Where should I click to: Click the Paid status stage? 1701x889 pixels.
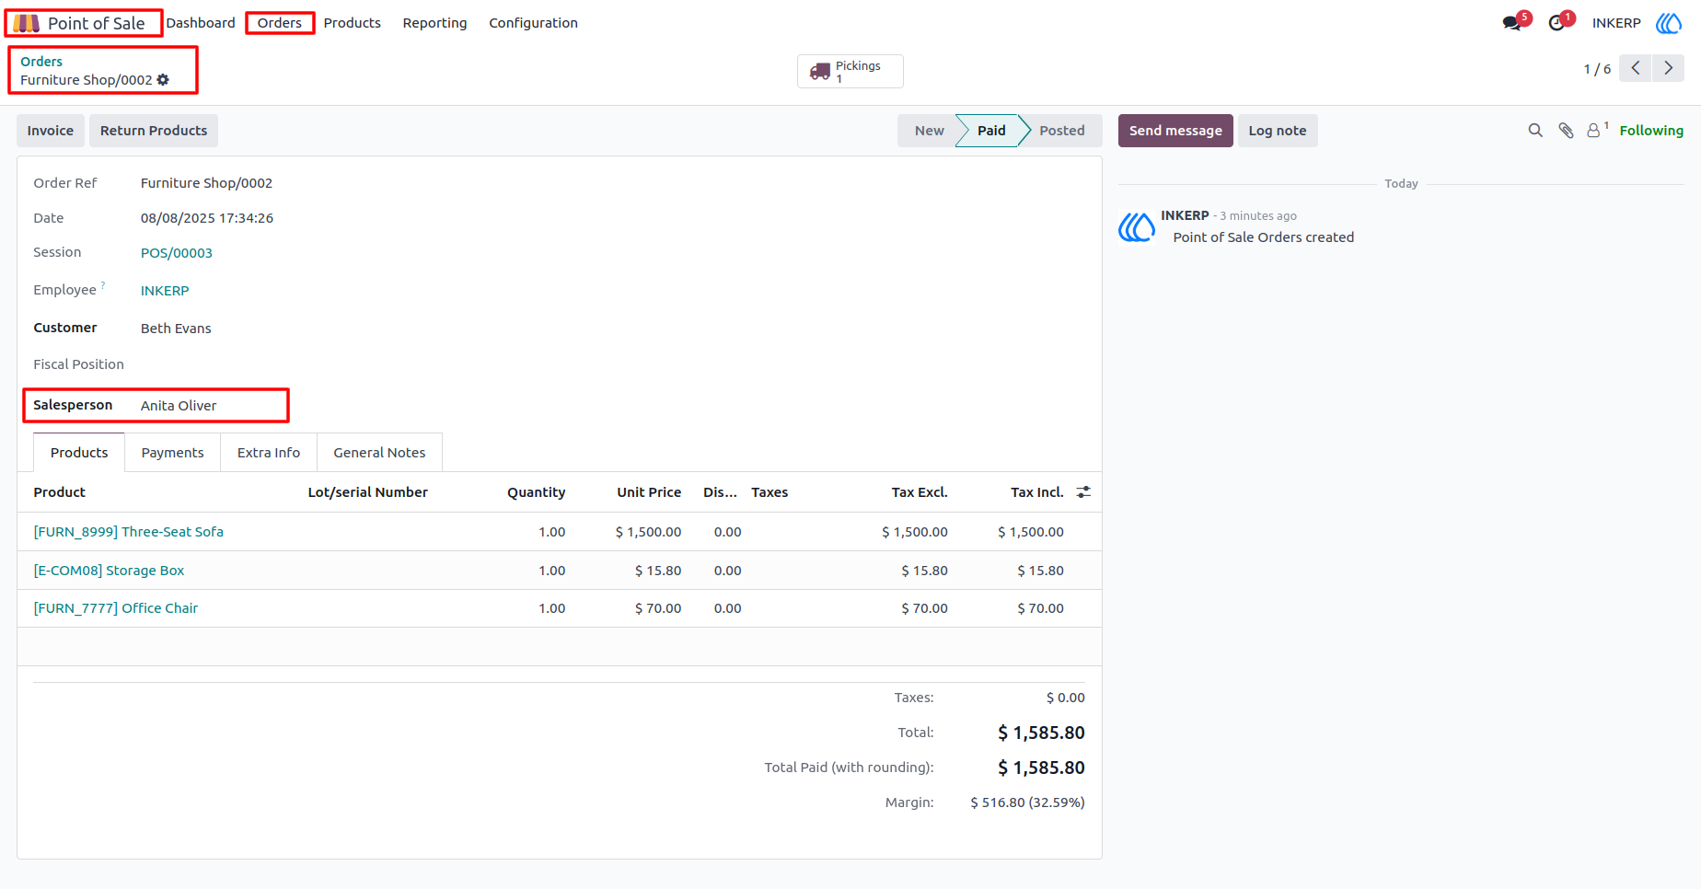click(991, 131)
